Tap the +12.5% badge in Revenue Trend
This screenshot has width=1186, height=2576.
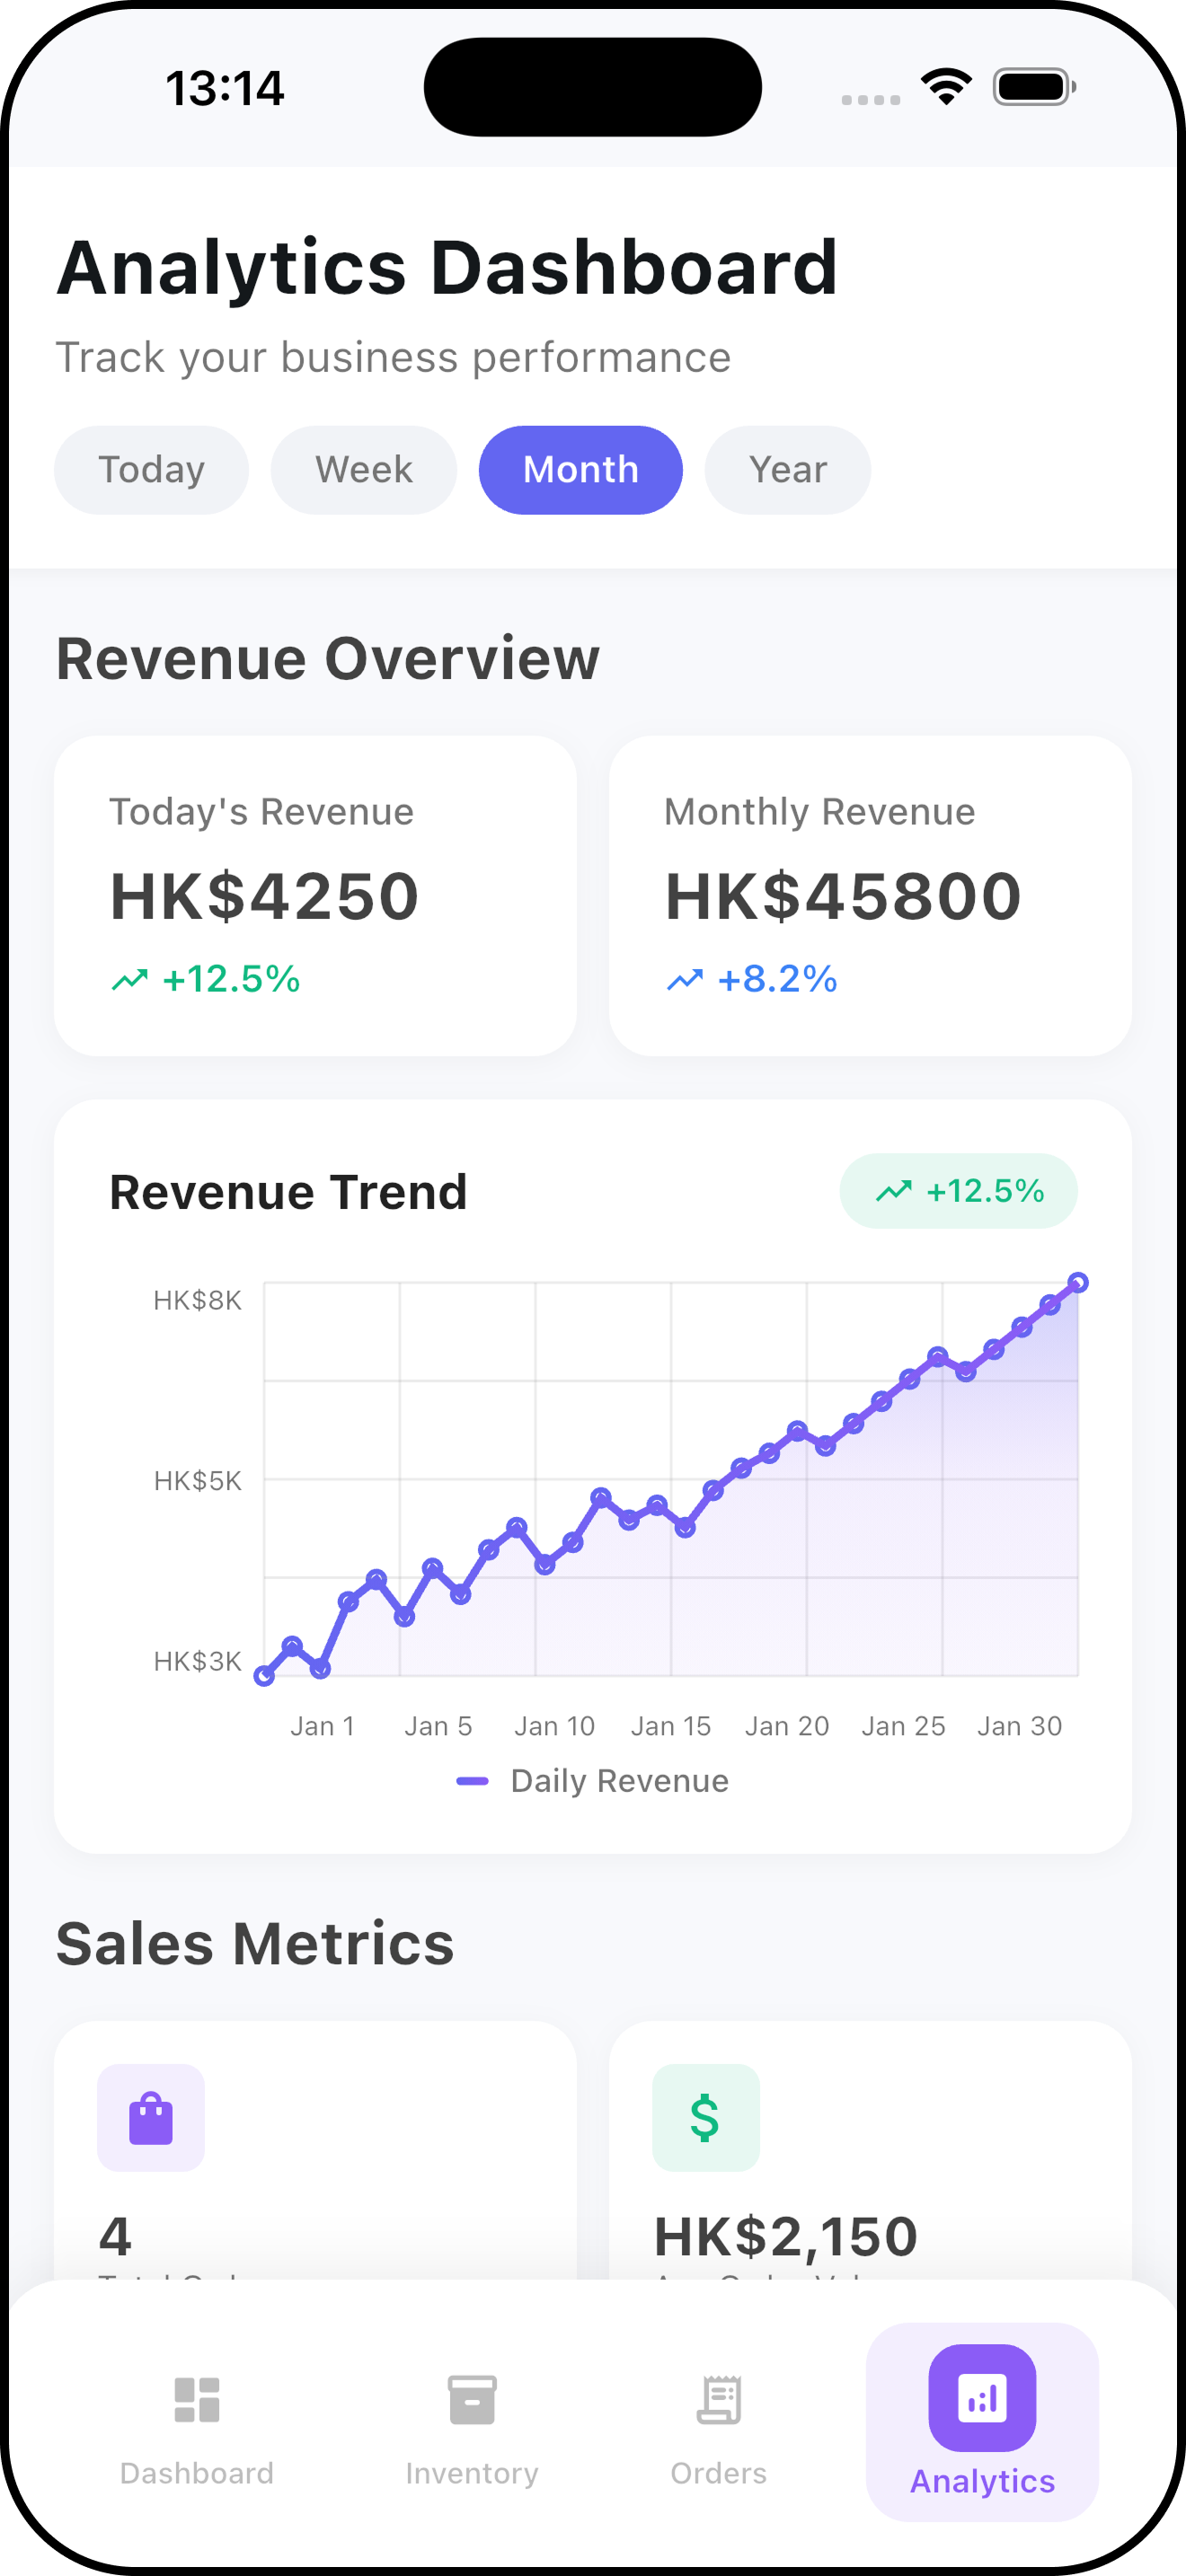point(958,1191)
